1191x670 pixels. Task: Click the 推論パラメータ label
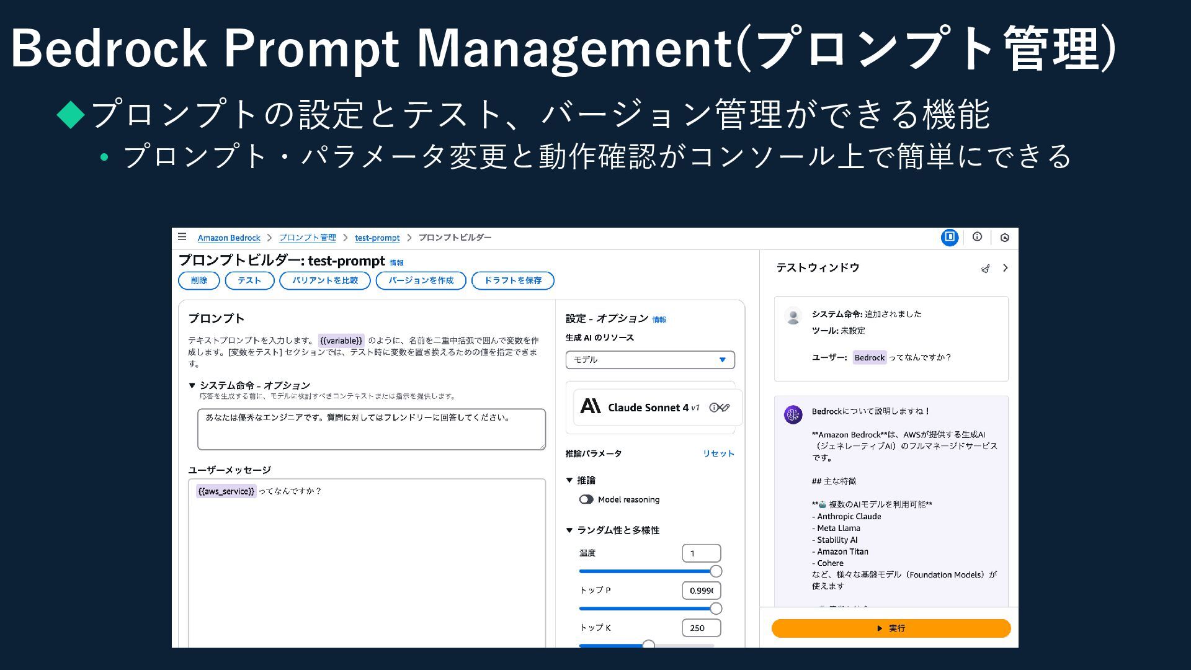tap(593, 453)
